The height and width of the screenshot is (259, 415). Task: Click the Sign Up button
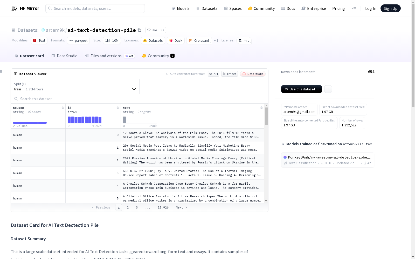[390, 9]
